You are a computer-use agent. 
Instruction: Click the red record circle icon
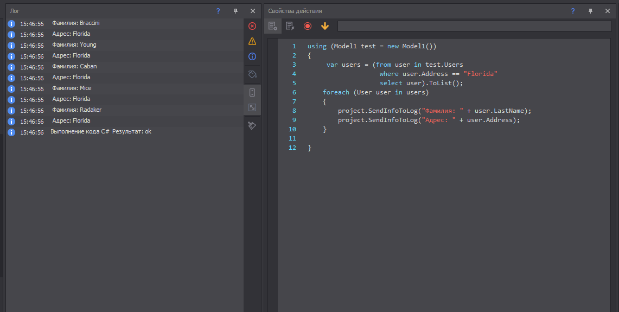tap(308, 26)
